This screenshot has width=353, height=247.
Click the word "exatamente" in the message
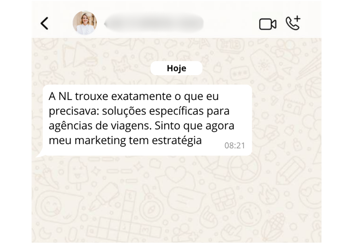141,97
